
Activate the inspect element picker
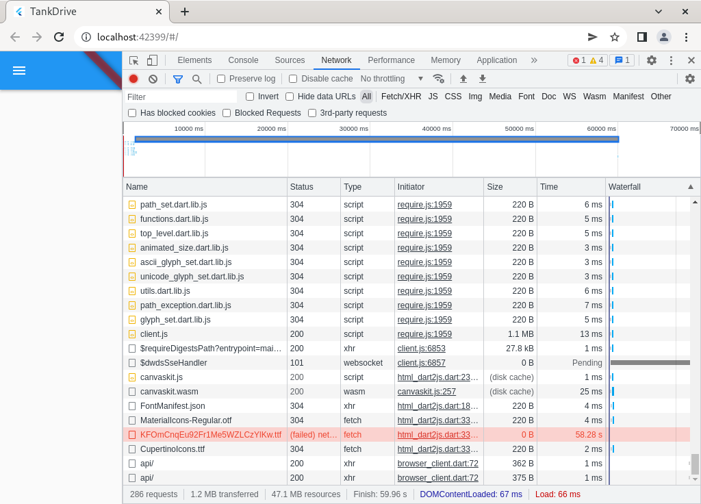[x=133, y=60]
